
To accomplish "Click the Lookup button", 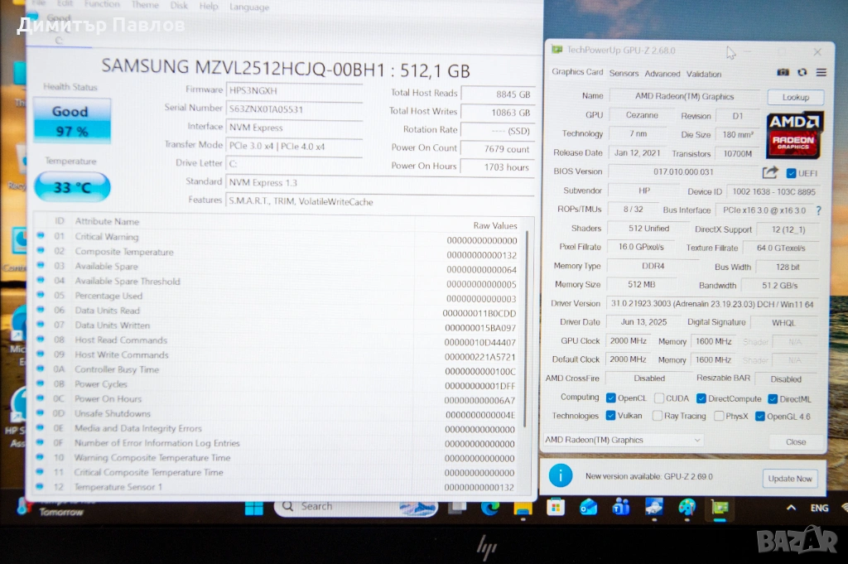I will pos(795,97).
